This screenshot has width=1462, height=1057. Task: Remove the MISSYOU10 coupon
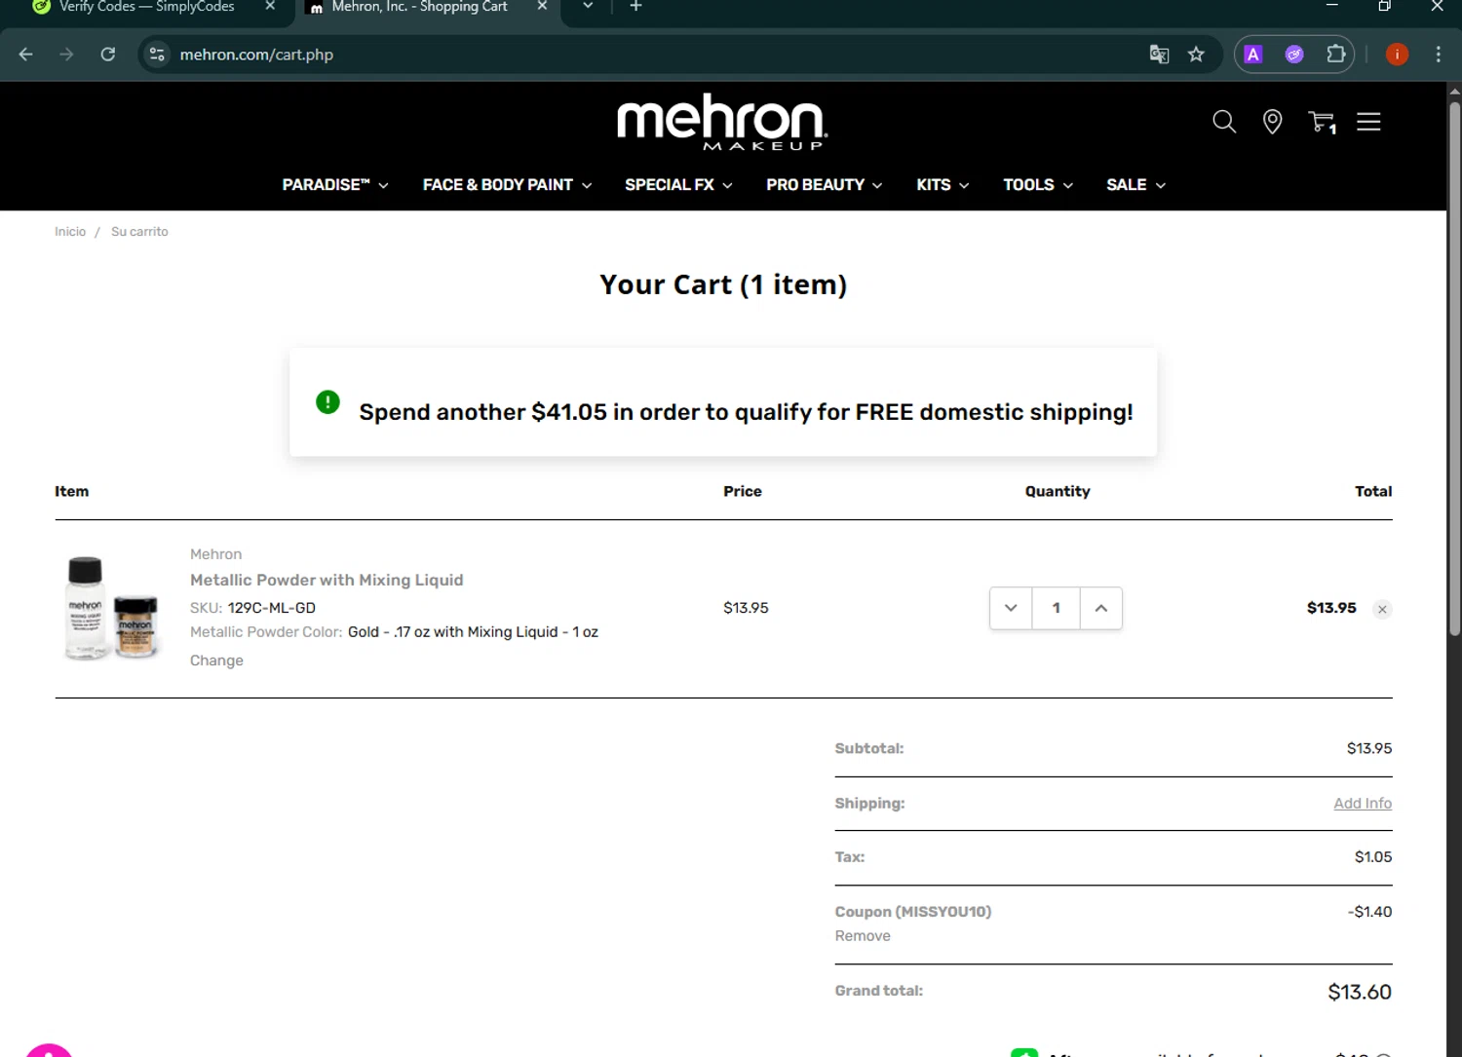click(x=863, y=936)
